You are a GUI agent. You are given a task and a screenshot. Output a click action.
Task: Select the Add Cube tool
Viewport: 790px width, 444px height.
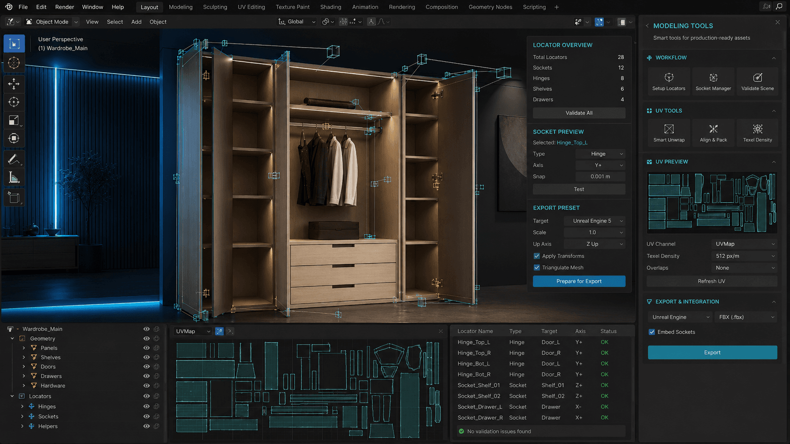(14, 198)
